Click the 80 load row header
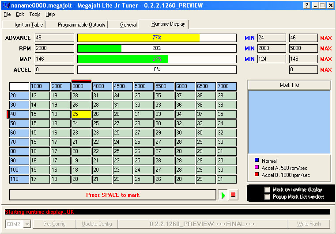Viewport: 336px width, 234px height. pos(19,151)
